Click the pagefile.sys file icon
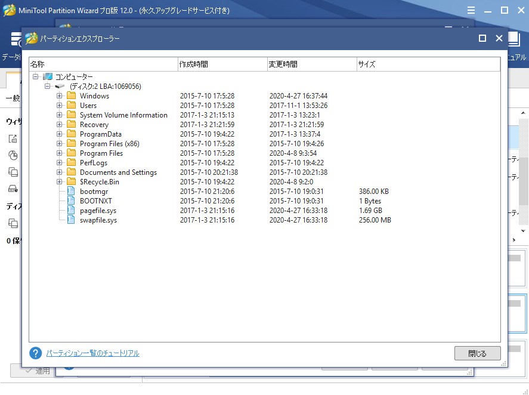 [72, 211]
